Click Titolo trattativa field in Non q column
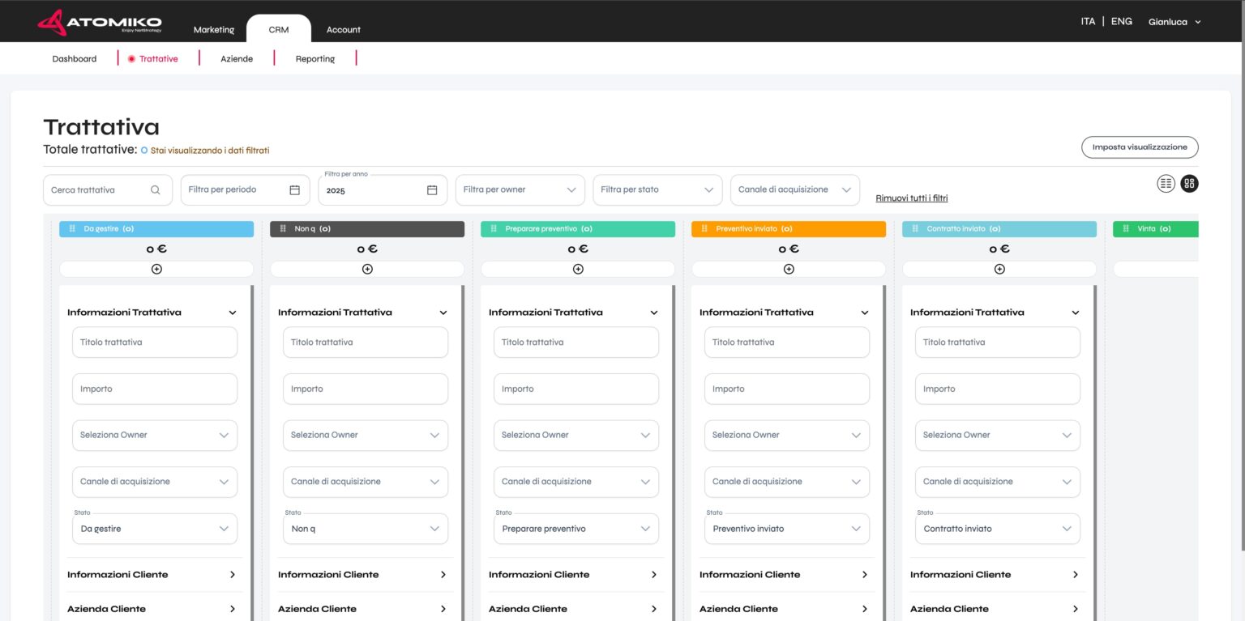The height and width of the screenshot is (621, 1245). pyautogui.click(x=366, y=342)
